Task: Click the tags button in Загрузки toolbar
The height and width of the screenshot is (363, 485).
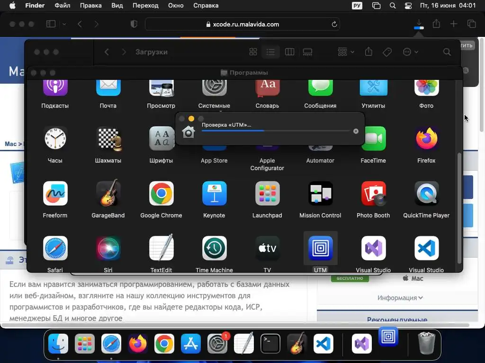Action: click(387, 52)
